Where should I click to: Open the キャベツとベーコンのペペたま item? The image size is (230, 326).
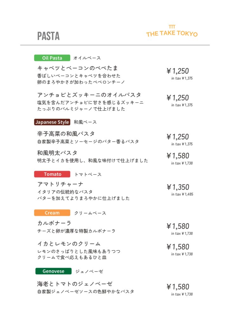pos(78,68)
